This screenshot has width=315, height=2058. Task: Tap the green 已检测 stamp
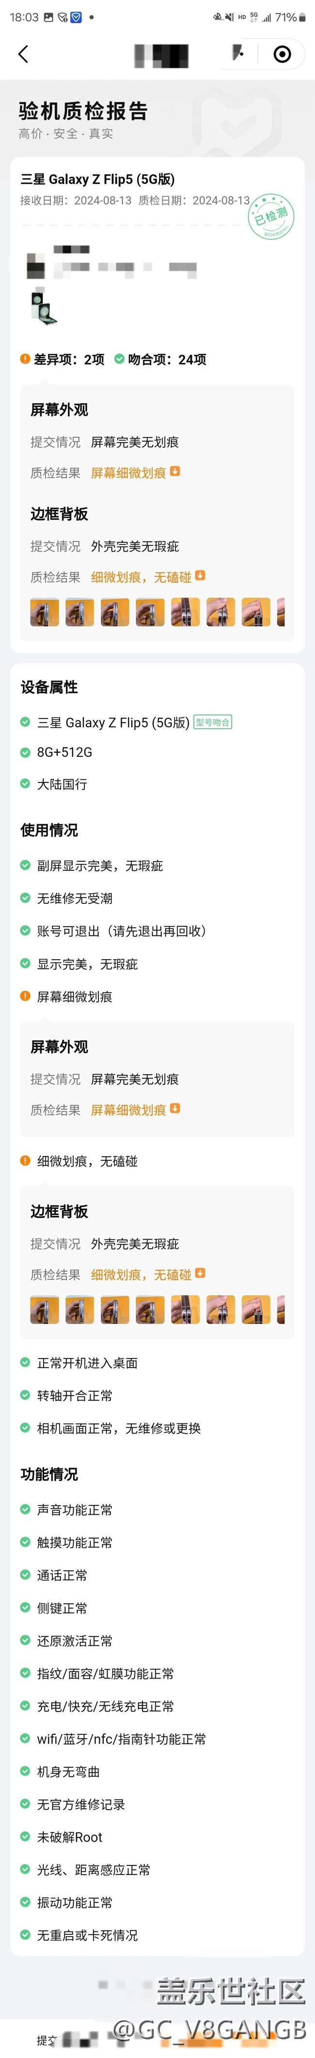point(271,216)
